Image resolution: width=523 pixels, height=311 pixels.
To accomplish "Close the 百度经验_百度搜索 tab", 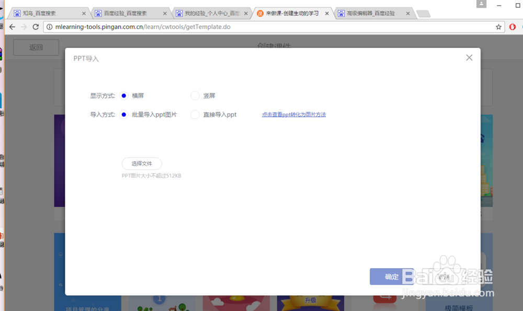I will pyautogui.click(x=165, y=14).
